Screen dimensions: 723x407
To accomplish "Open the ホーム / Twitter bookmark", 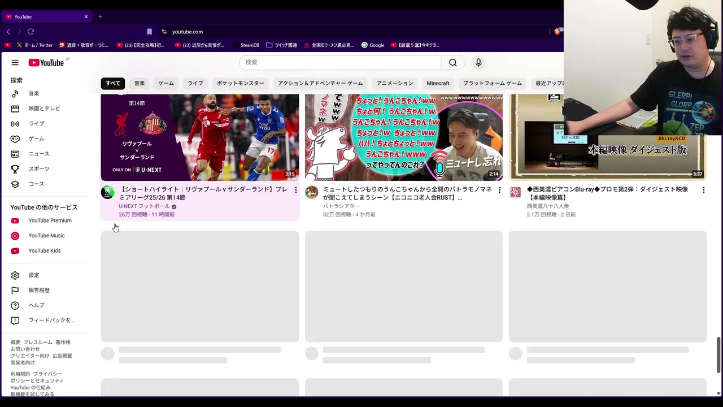I will click(34, 45).
